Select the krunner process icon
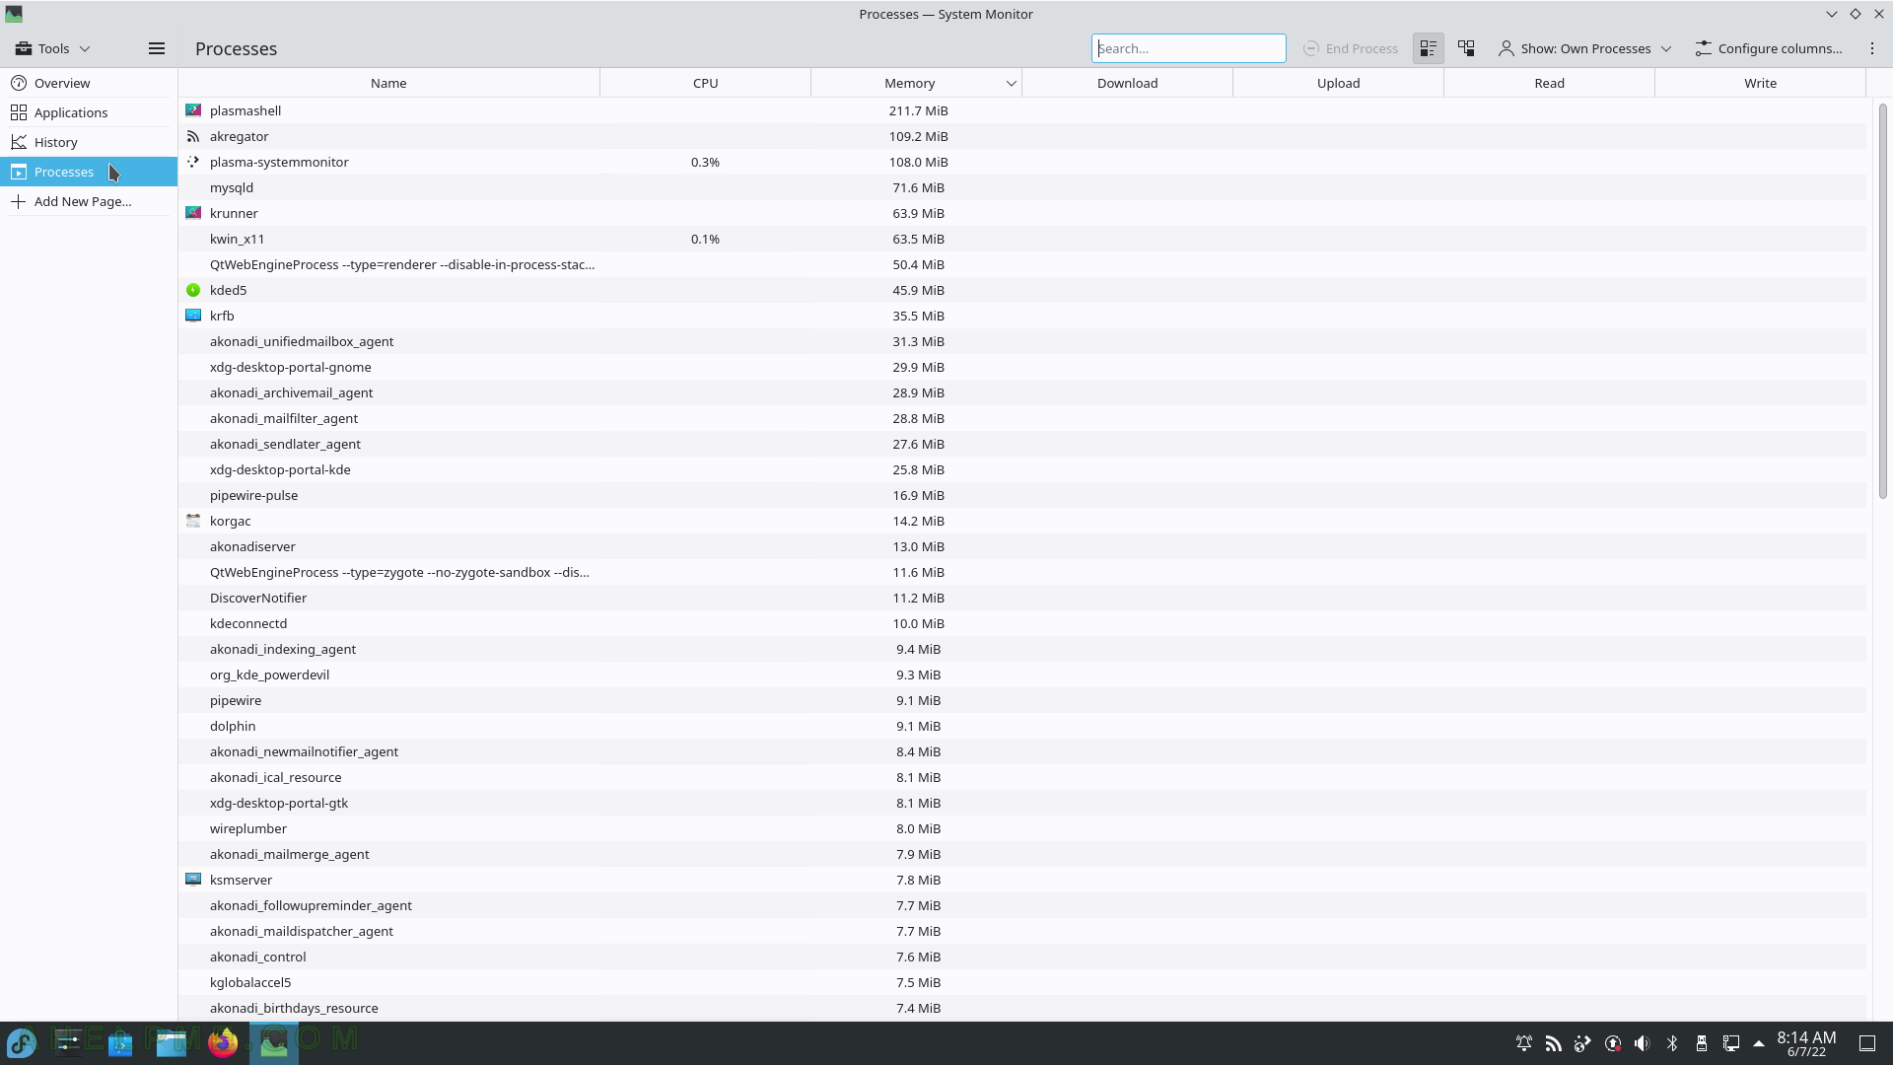1893x1065 pixels. 193,213
